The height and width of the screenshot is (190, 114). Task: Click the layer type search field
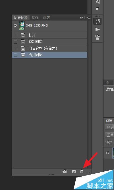coord(109,127)
